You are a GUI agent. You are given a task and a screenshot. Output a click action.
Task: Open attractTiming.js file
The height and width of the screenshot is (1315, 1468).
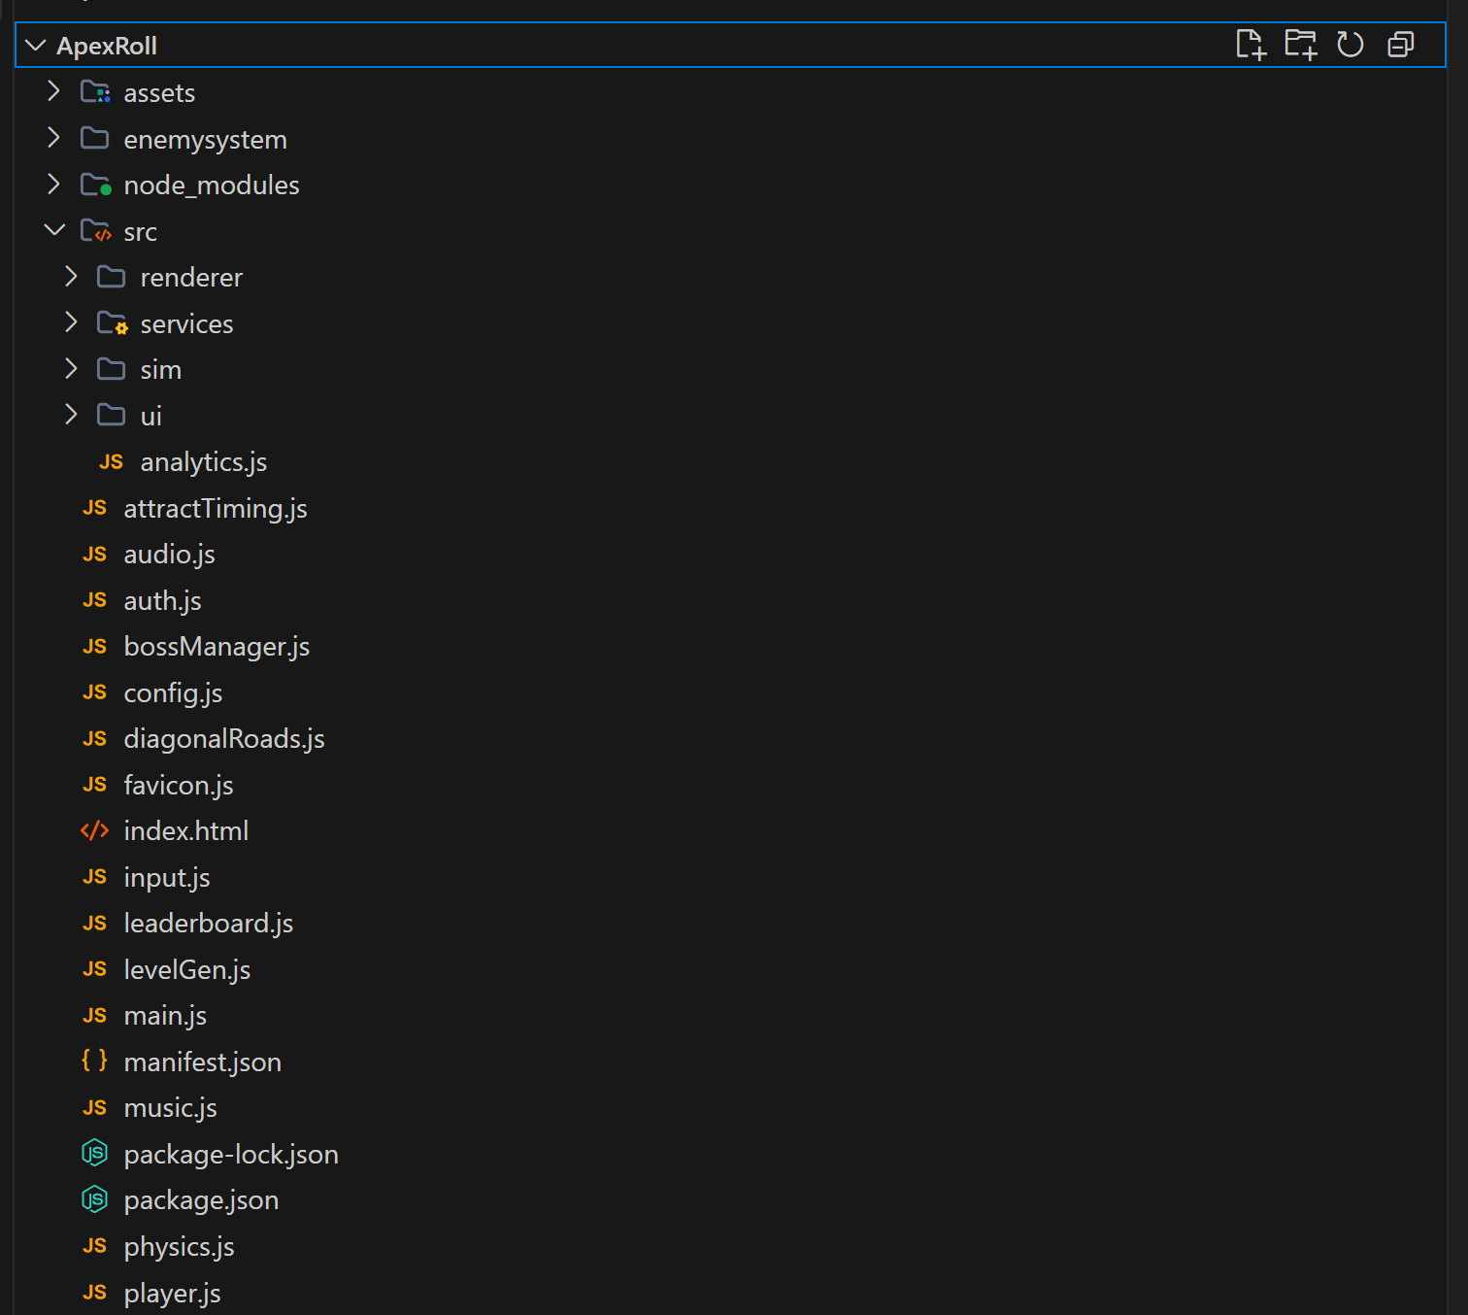tap(216, 509)
